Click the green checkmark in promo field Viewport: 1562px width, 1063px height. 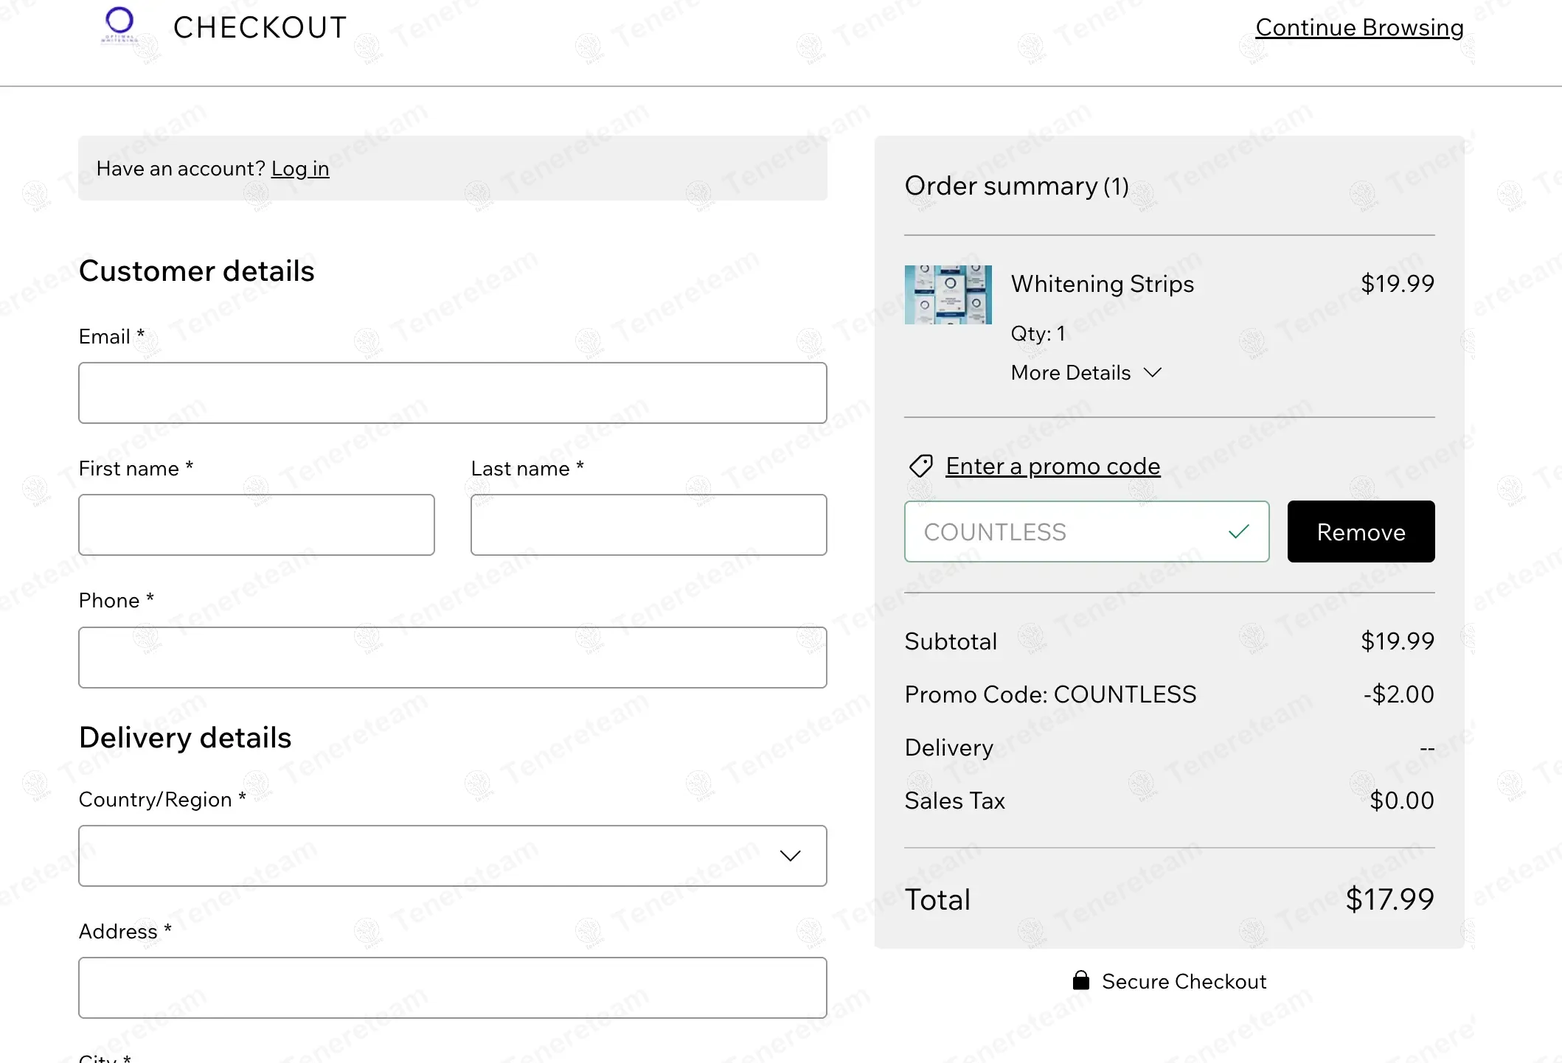[1239, 531]
